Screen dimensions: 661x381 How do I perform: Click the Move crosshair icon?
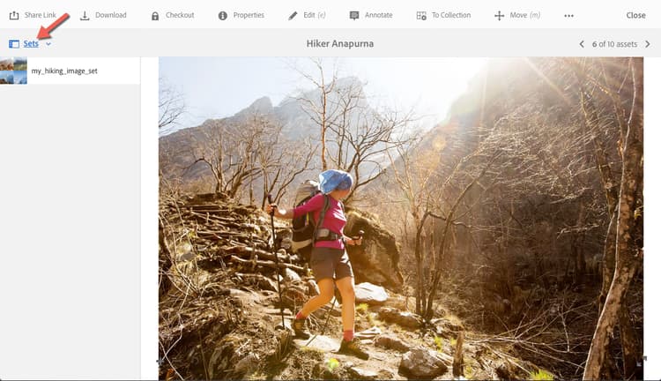click(499, 16)
